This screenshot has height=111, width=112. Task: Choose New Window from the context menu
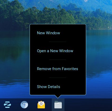(x=49, y=33)
